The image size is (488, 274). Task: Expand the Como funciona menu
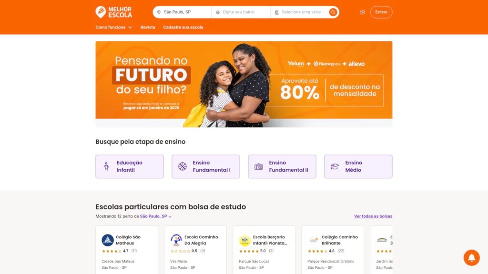(x=113, y=27)
